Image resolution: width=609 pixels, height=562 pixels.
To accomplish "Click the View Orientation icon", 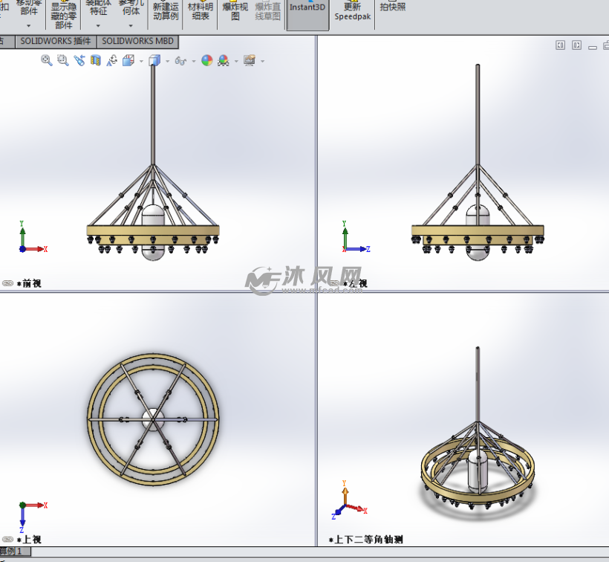I will pos(128,60).
